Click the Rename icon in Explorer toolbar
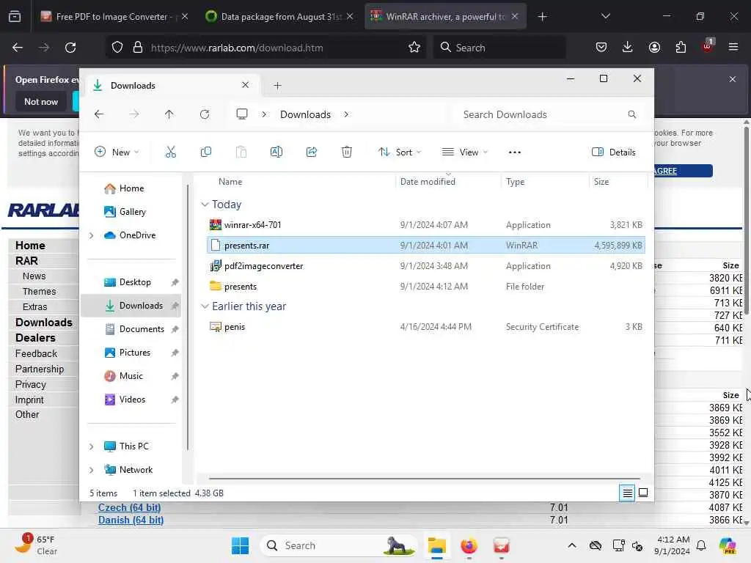The image size is (751, 563). tap(276, 152)
